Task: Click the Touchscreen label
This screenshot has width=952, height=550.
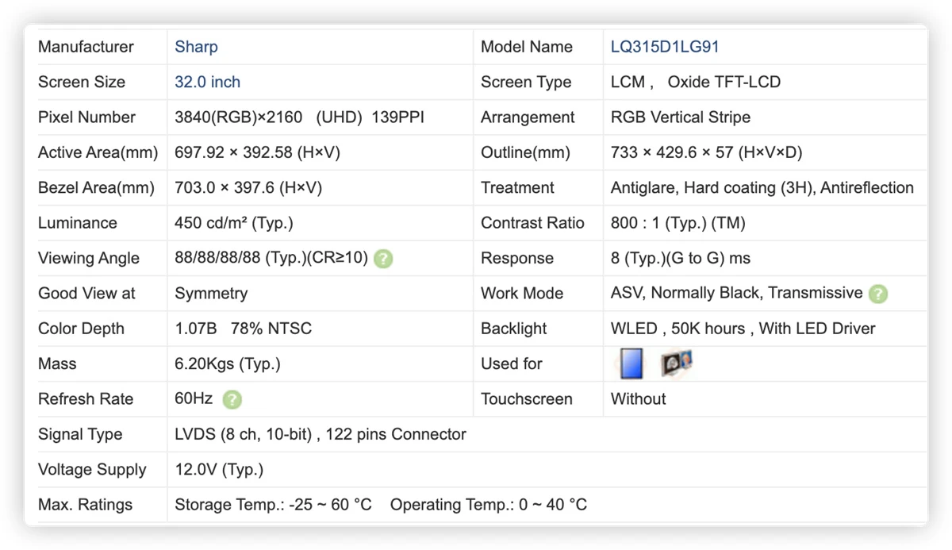Action: 527,398
